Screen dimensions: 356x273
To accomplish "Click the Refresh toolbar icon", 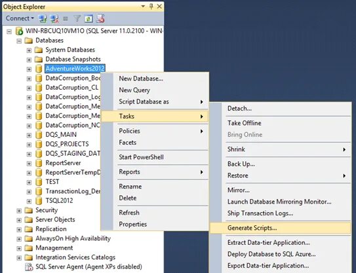I will 89,18.
